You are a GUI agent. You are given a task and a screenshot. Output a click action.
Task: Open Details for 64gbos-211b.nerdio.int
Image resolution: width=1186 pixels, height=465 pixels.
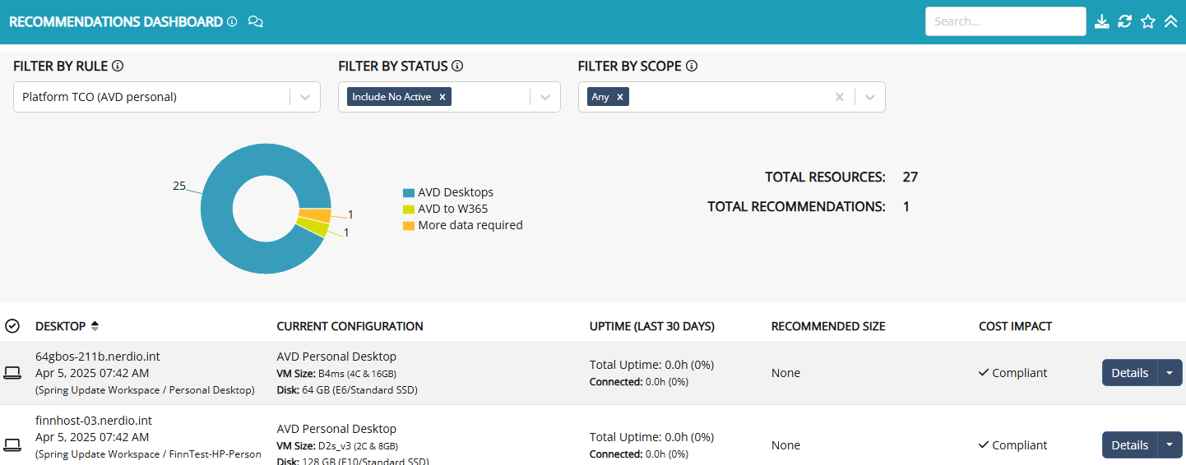coord(1130,373)
